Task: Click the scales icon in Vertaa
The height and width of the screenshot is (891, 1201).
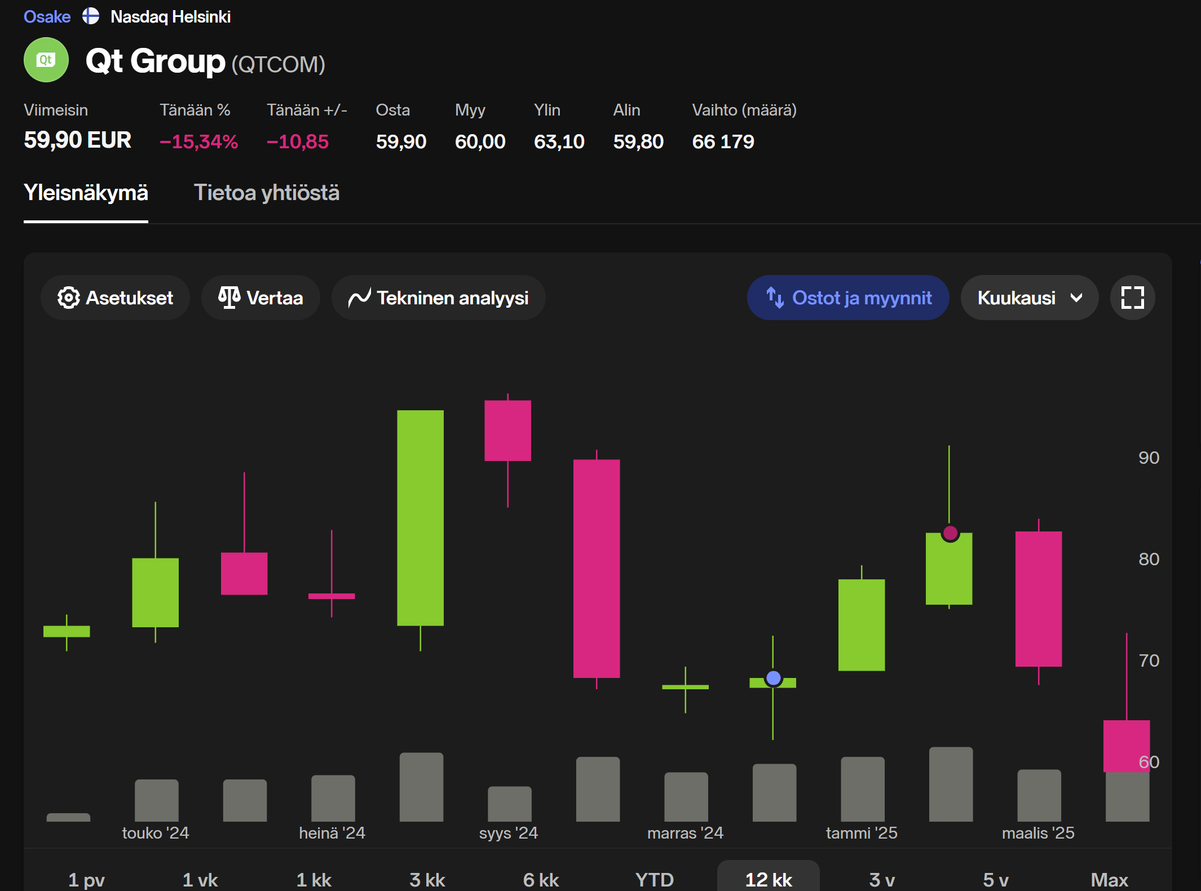Action: tap(229, 298)
